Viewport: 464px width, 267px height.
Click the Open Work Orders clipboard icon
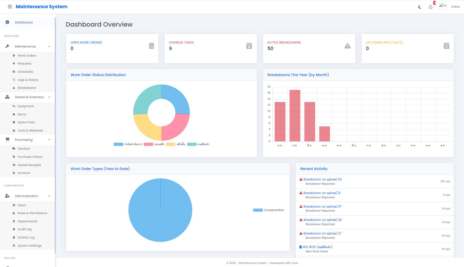point(152,46)
